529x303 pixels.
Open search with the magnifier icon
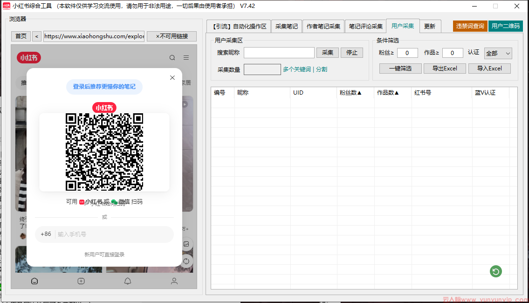172,58
